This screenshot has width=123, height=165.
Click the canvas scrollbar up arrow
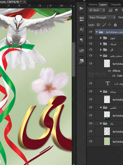click(74, 6)
